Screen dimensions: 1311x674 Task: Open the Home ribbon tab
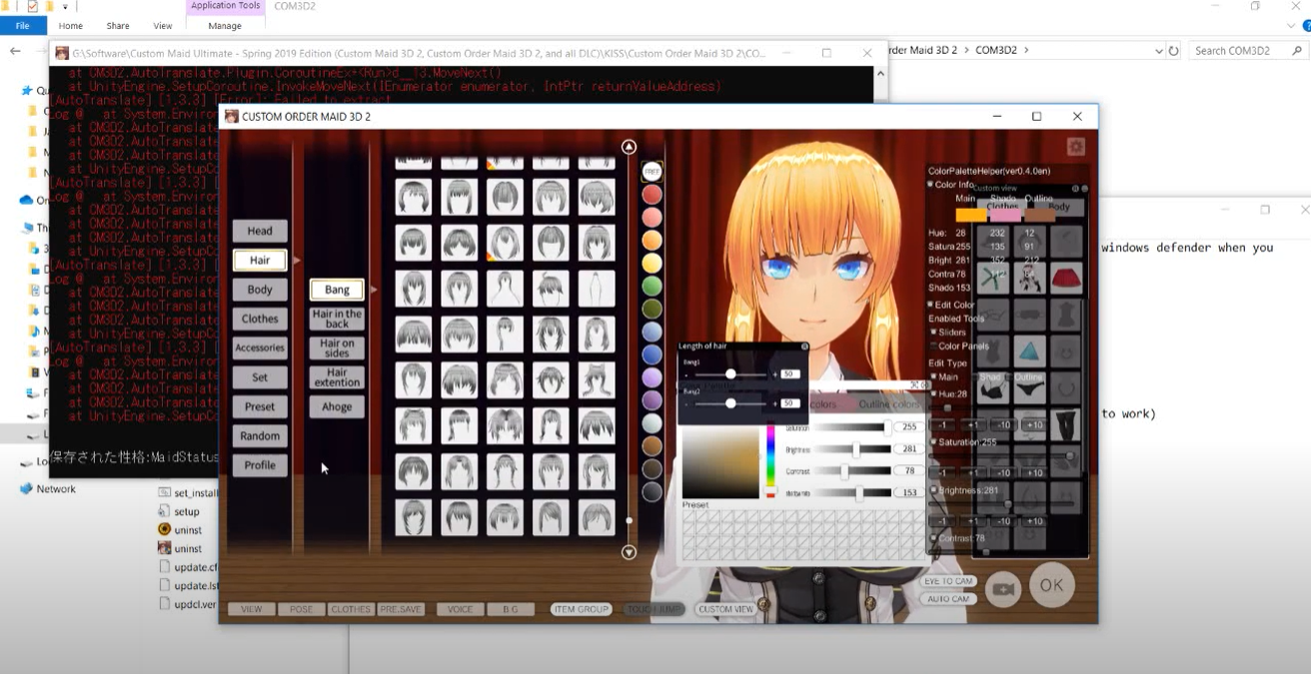(x=71, y=26)
